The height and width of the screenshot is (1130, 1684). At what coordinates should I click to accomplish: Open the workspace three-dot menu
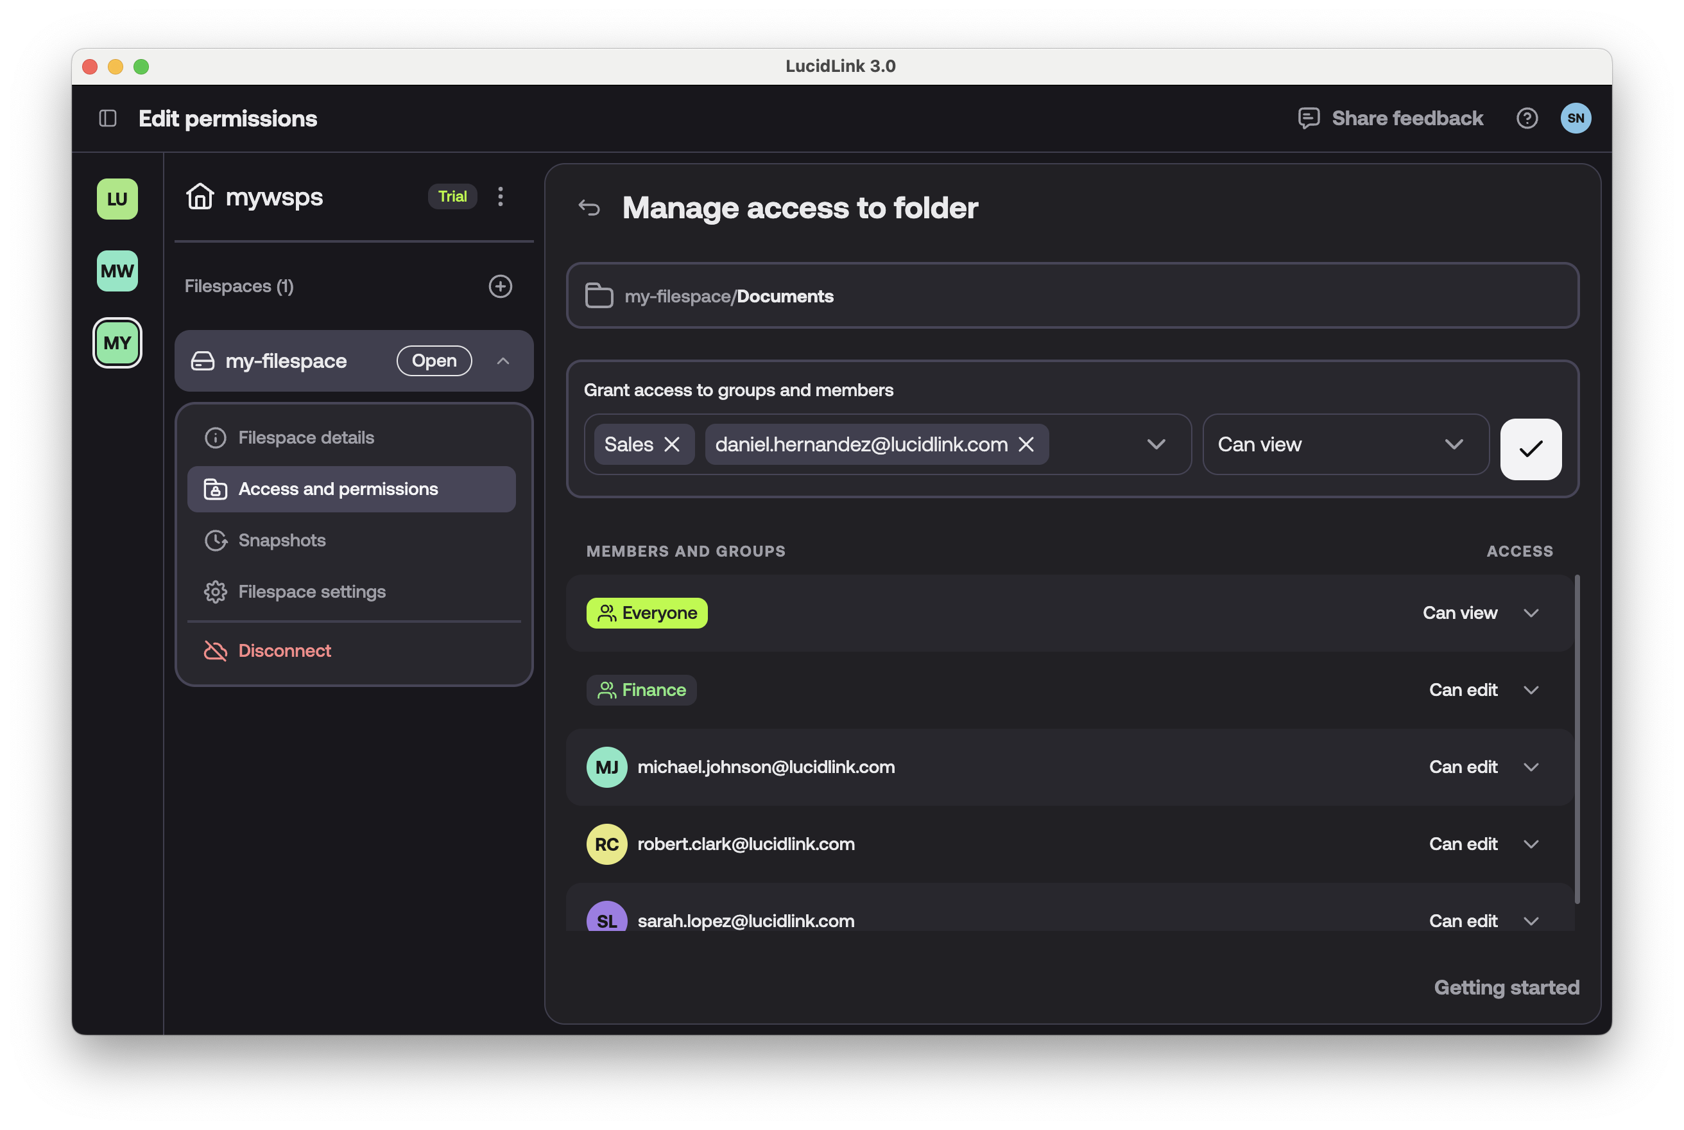pyautogui.click(x=501, y=196)
